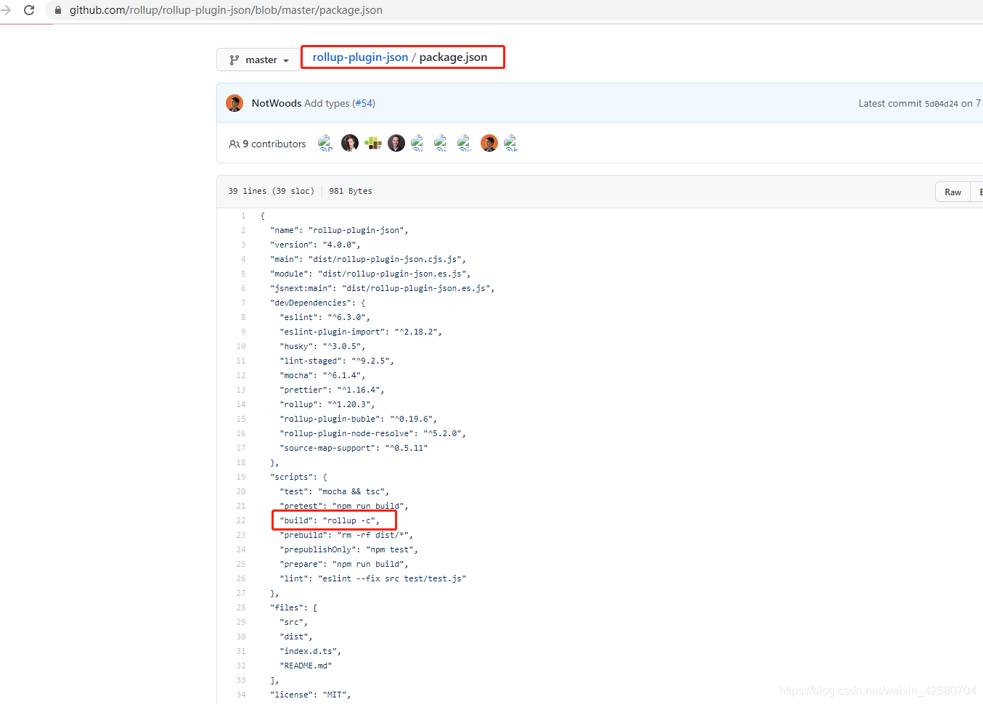Click the Raw button for the file
Image resolution: width=983 pixels, height=704 pixels.
(x=953, y=192)
